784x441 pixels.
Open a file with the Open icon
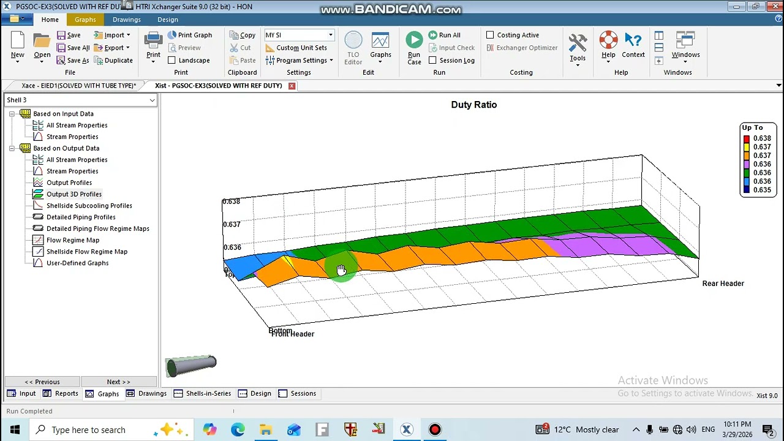coord(42,41)
